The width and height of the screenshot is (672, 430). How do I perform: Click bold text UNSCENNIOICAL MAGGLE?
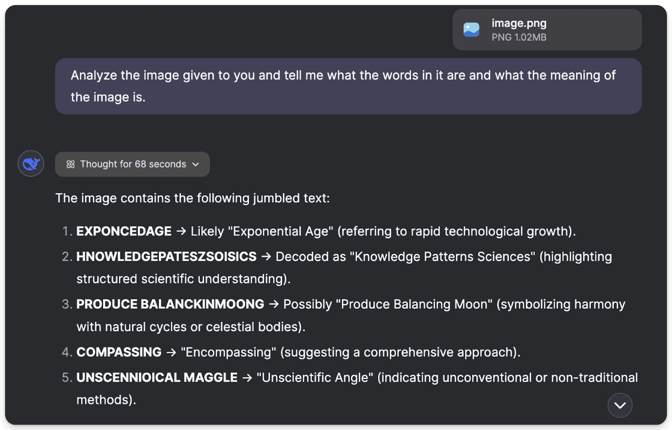(x=157, y=378)
